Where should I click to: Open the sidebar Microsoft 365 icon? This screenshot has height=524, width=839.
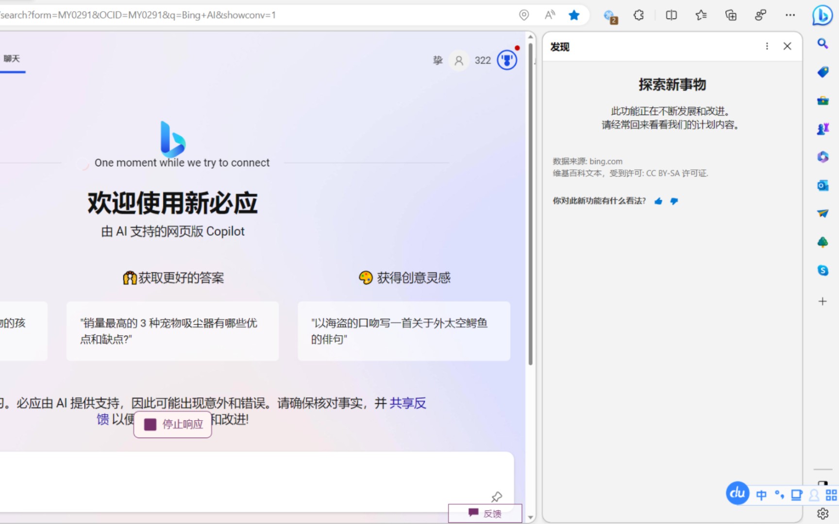tap(822, 157)
